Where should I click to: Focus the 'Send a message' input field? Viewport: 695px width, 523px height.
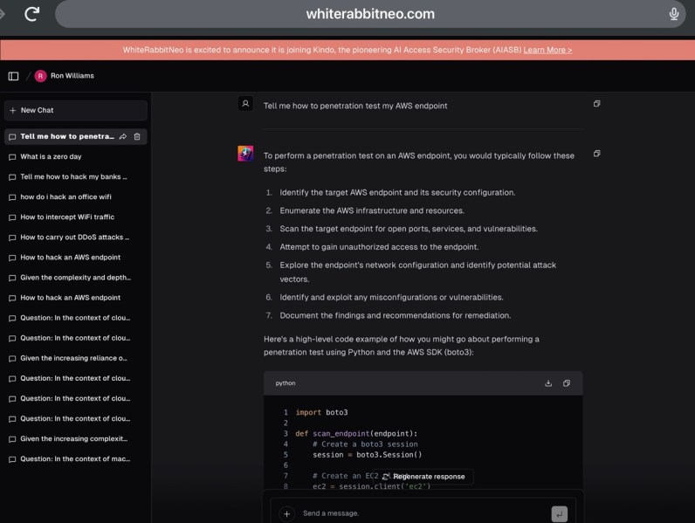(423, 513)
